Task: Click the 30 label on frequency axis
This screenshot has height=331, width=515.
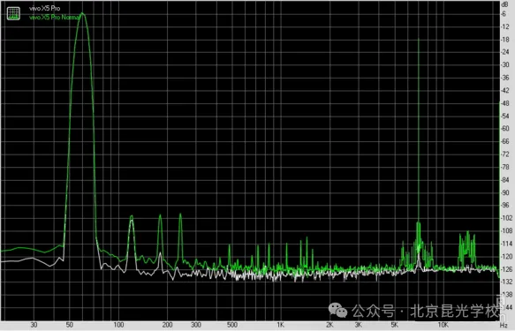Action: click(34, 325)
